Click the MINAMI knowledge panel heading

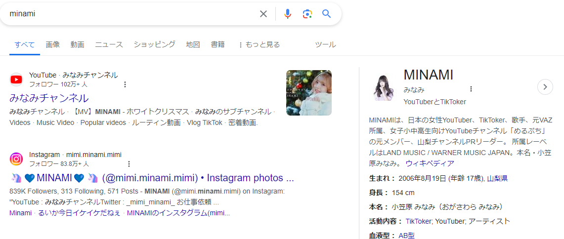point(429,75)
